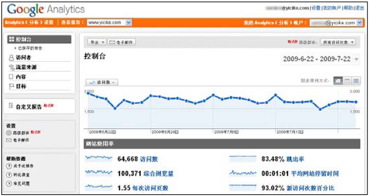Click the 2009年7月13日 date label on the graph
Screen dimensions: 369x196
290,132
